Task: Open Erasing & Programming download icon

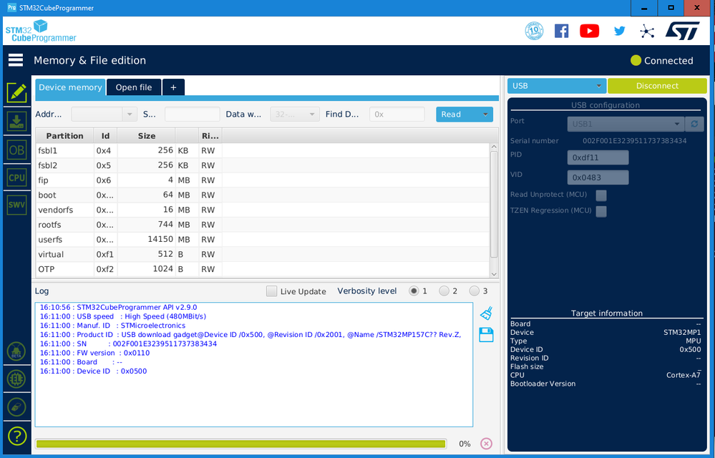Action: click(x=17, y=122)
